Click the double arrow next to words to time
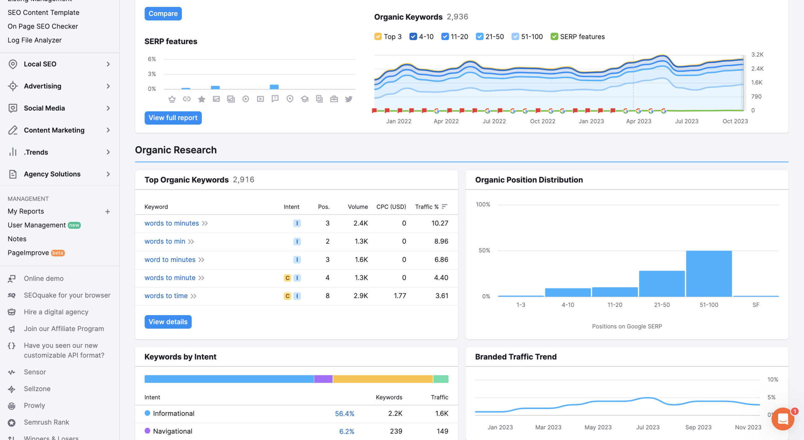The image size is (804, 440). click(x=193, y=296)
